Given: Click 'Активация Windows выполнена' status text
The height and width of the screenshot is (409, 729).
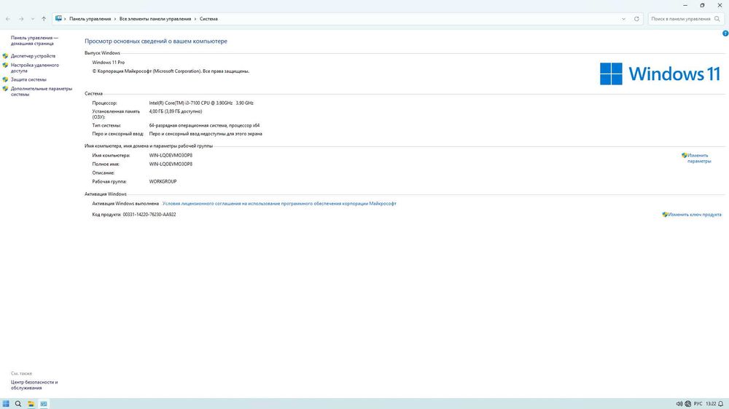Looking at the screenshot, I should coord(125,203).
